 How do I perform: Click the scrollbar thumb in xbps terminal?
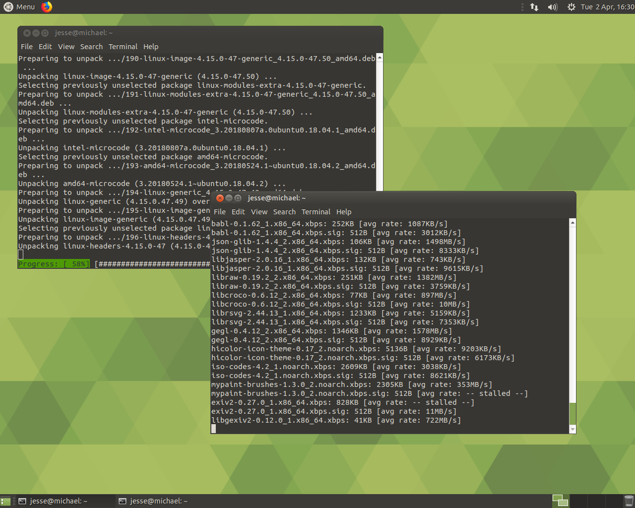pyautogui.click(x=572, y=414)
